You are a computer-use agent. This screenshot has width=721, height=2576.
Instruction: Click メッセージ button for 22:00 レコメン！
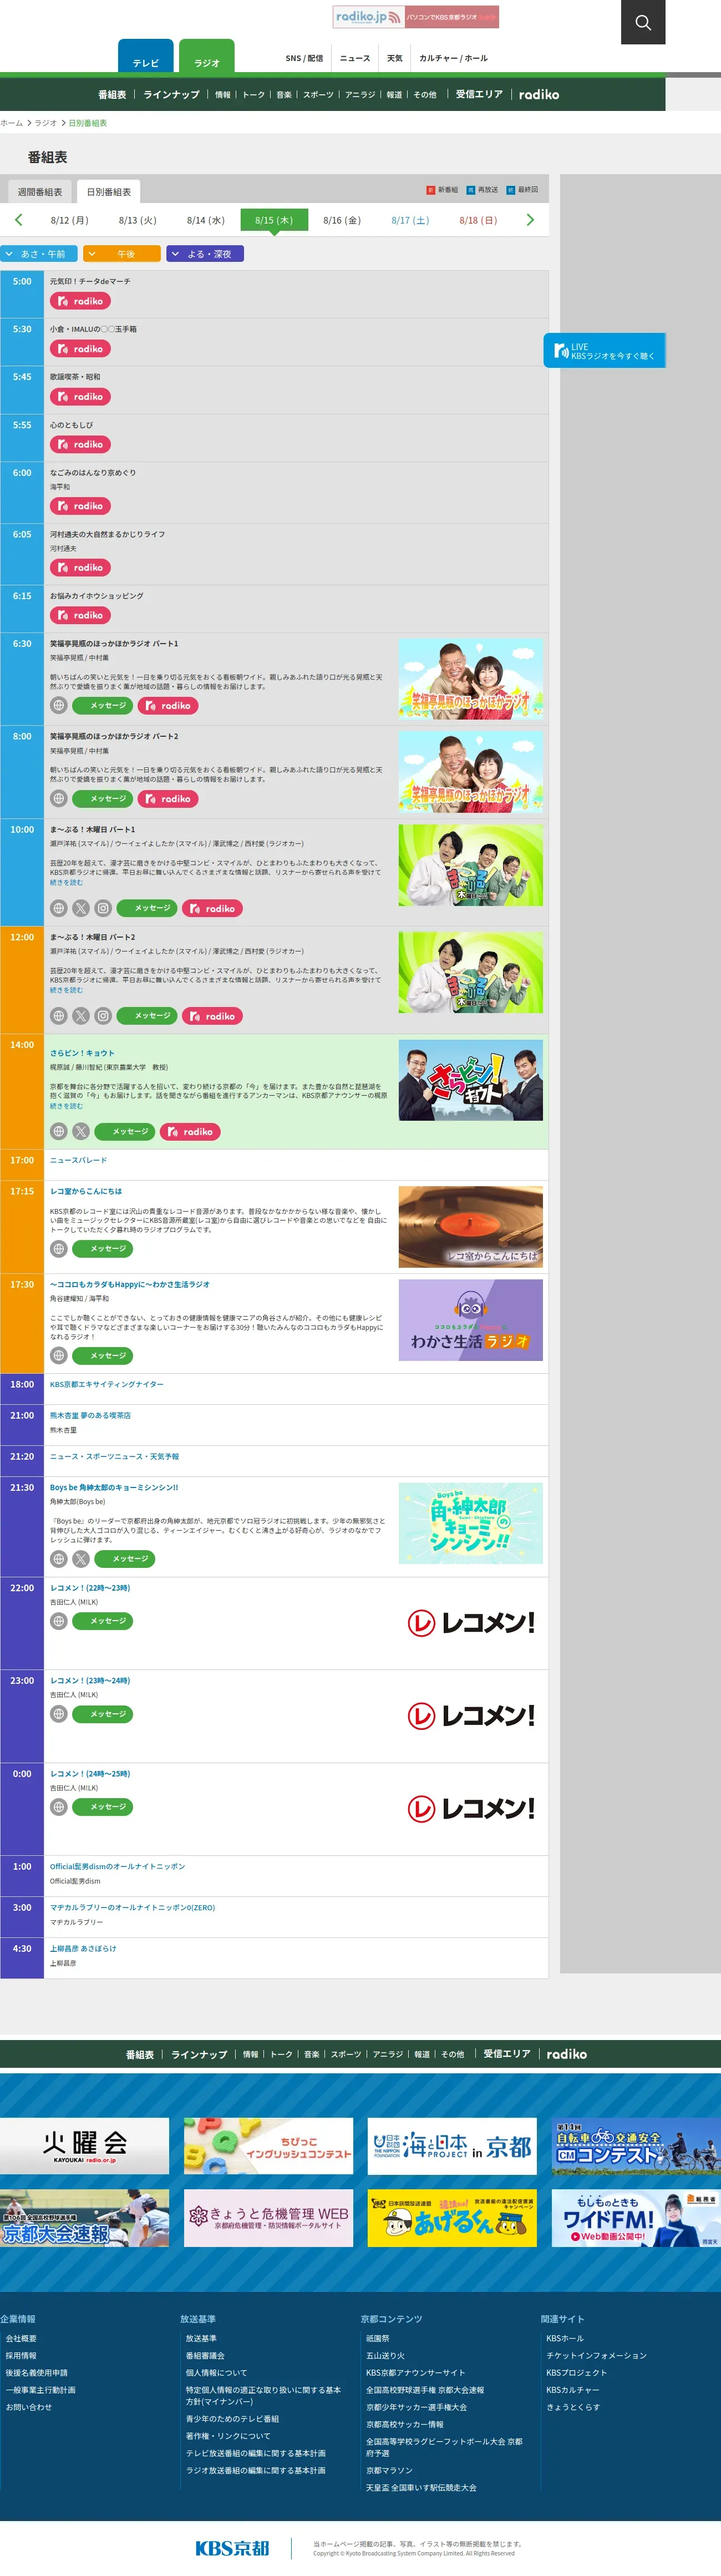(103, 1620)
